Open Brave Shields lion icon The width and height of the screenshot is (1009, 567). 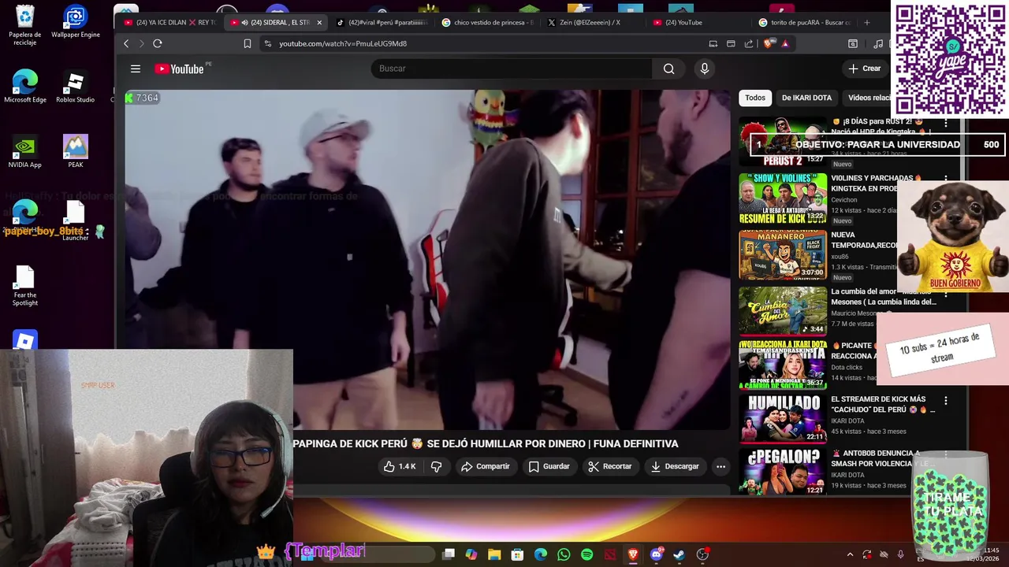coord(769,43)
